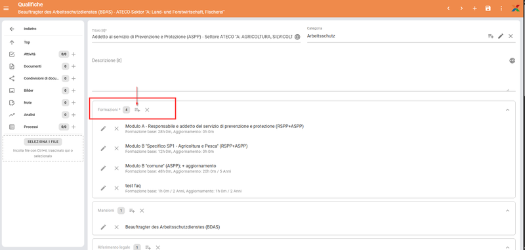This screenshot has width=525, height=250.
Task: Open Bilder section in sidebar
Action: (x=28, y=91)
